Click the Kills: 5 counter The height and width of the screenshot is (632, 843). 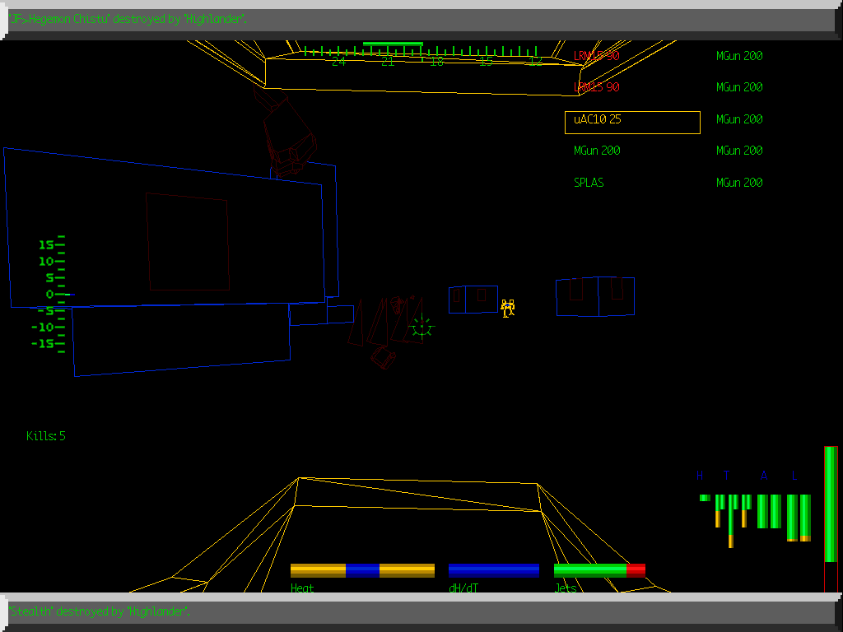(46, 436)
